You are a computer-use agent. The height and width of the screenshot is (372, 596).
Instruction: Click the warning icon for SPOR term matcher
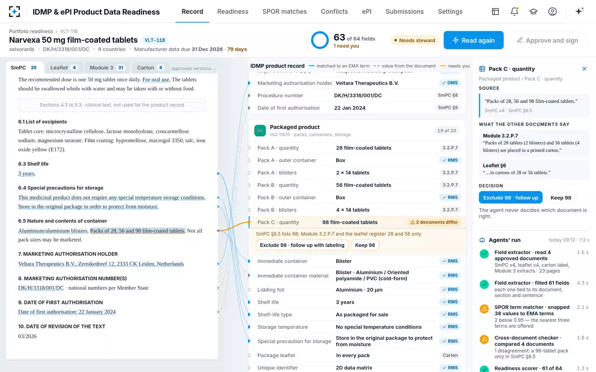484,309
